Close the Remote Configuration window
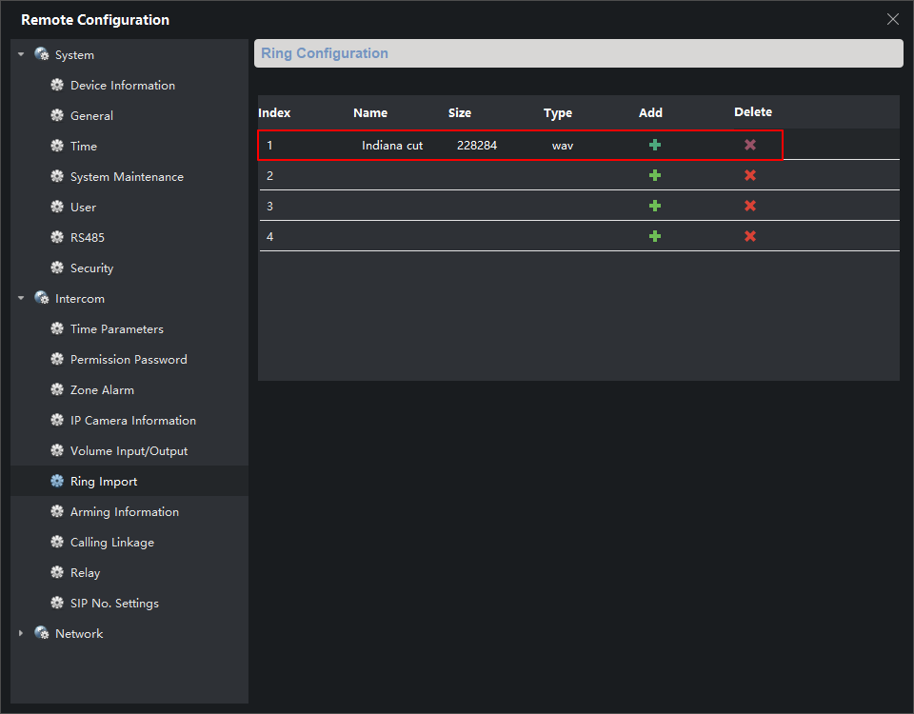914x714 pixels. coord(892,19)
